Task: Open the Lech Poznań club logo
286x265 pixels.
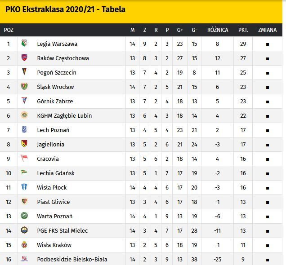Action: pyautogui.click(x=24, y=129)
